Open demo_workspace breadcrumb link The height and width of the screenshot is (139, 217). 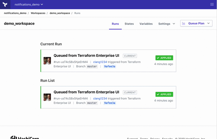pos(60,13)
